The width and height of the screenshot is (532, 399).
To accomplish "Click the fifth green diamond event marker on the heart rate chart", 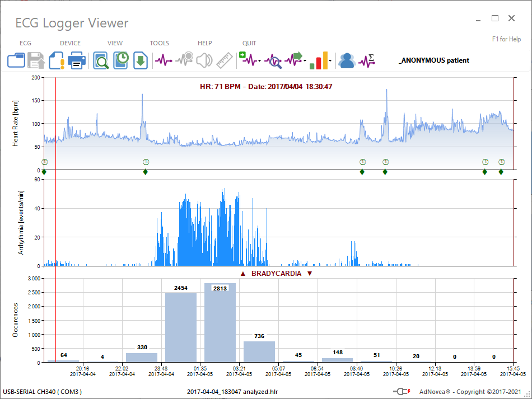I will click(x=484, y=172).
